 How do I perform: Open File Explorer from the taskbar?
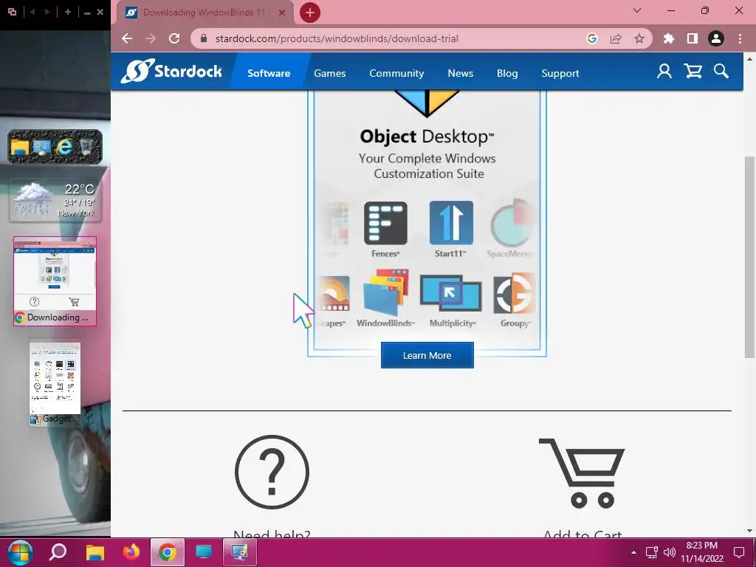pyautogui.click(x=95, y=552)
